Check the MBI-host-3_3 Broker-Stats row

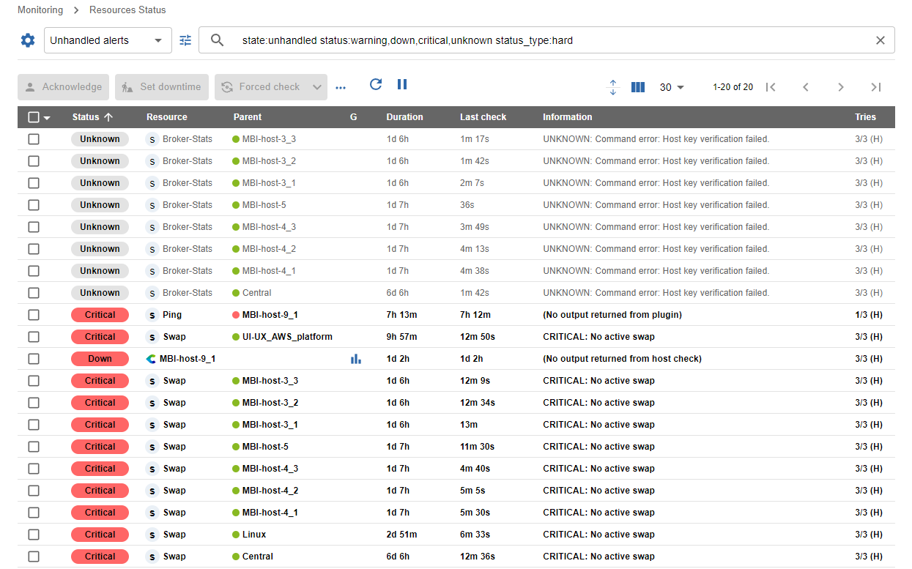click(34, 139)
